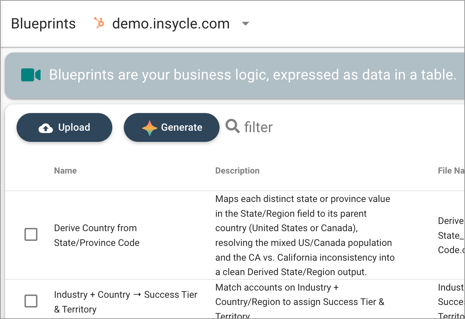
Task: Click description starting 'Maps each distinct state'
Action: (305, 235)
